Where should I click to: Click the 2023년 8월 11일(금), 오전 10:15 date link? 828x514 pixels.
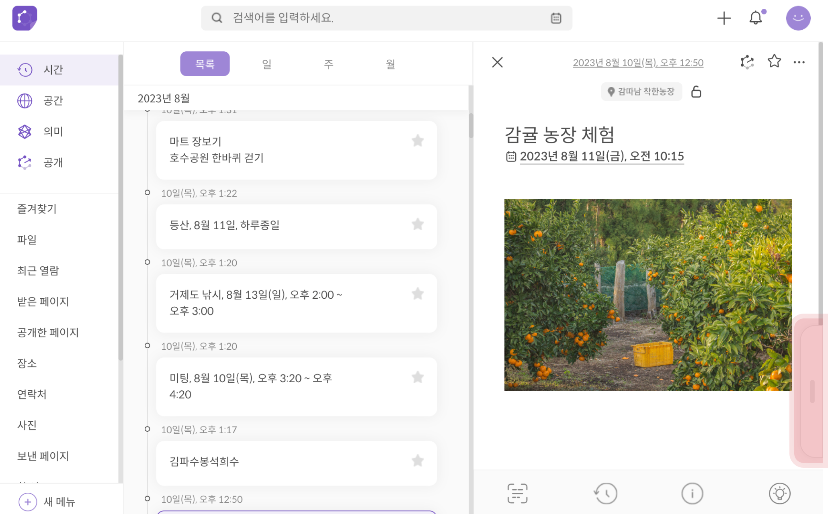(602, 156)
